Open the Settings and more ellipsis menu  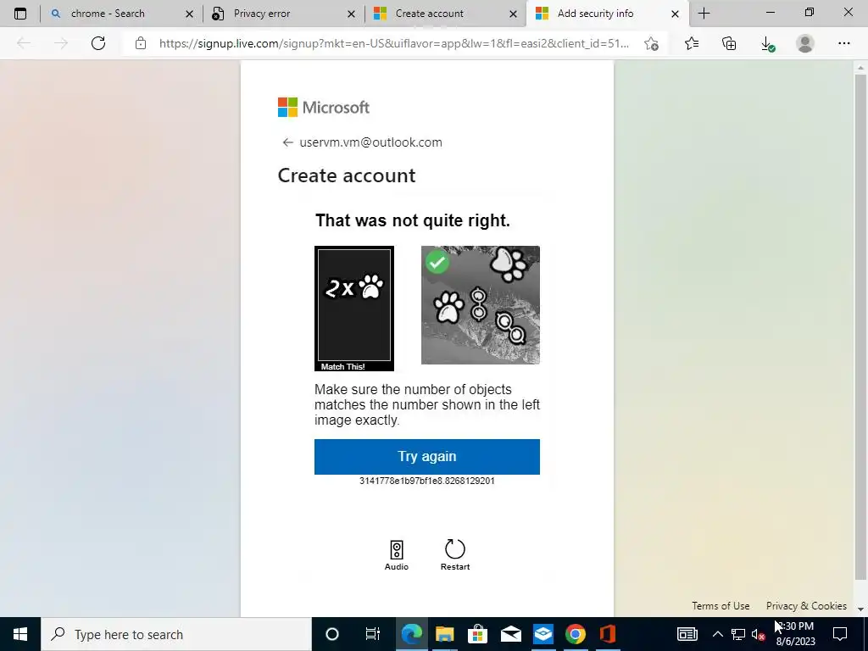(x=843, y=43)
